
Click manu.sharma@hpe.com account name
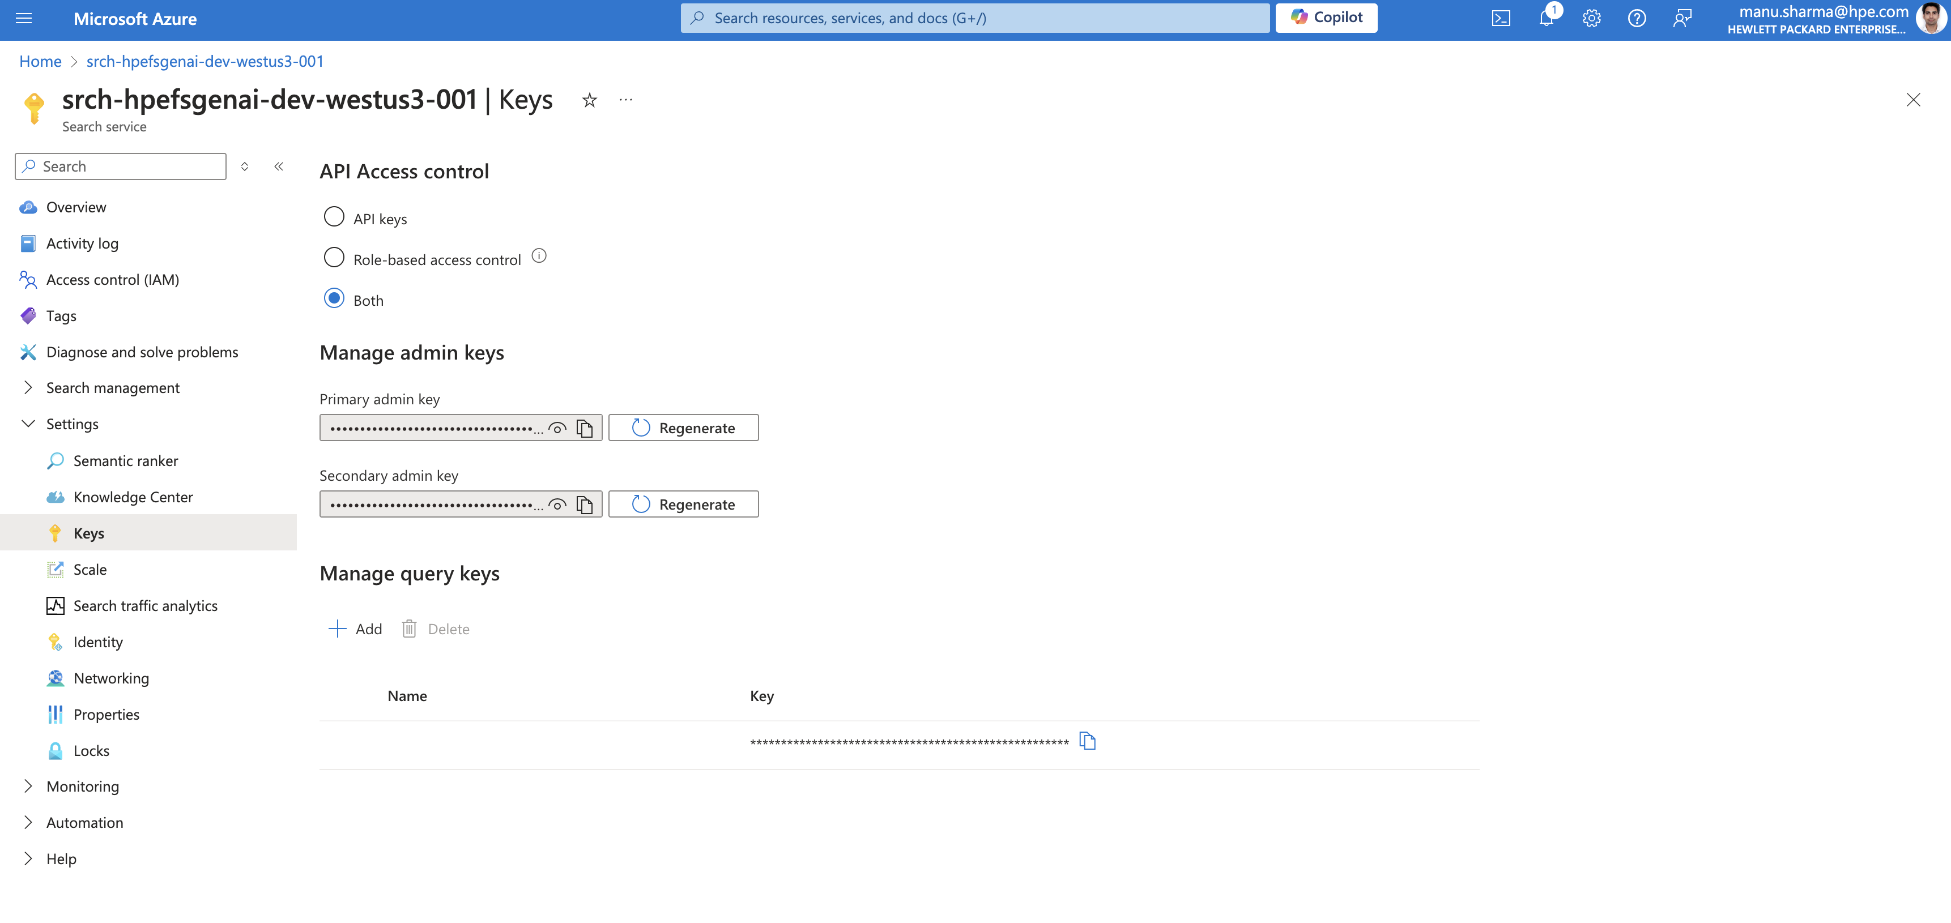point(1823,11)
